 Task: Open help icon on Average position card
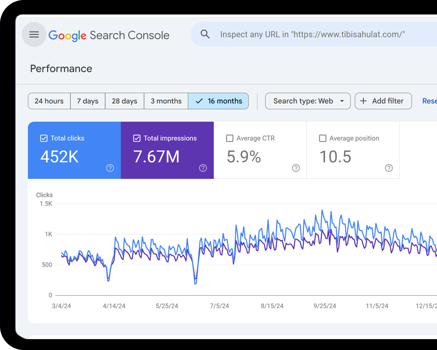389,168
